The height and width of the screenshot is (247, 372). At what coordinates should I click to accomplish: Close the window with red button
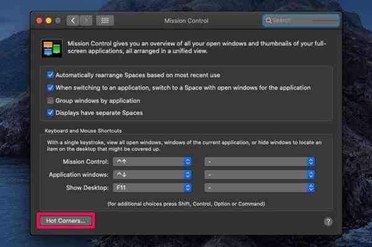[40, 20]
